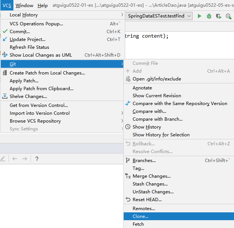234x228 pixels.
Task: Click Show History in Git submenu
Action: tap(147, 127)
